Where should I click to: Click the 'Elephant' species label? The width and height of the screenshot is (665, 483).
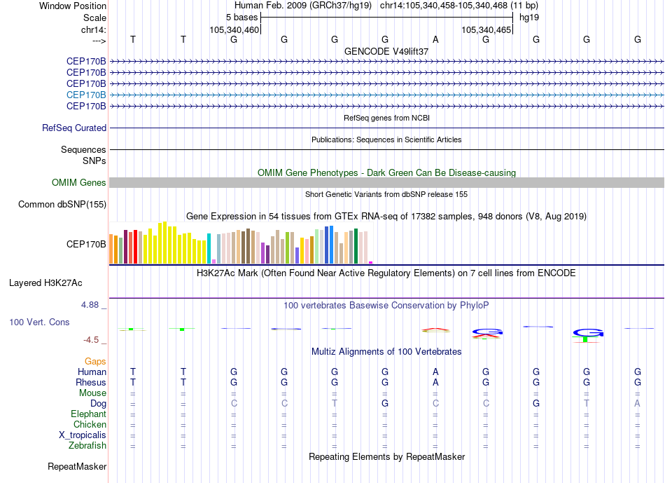(x=88, y=414)
